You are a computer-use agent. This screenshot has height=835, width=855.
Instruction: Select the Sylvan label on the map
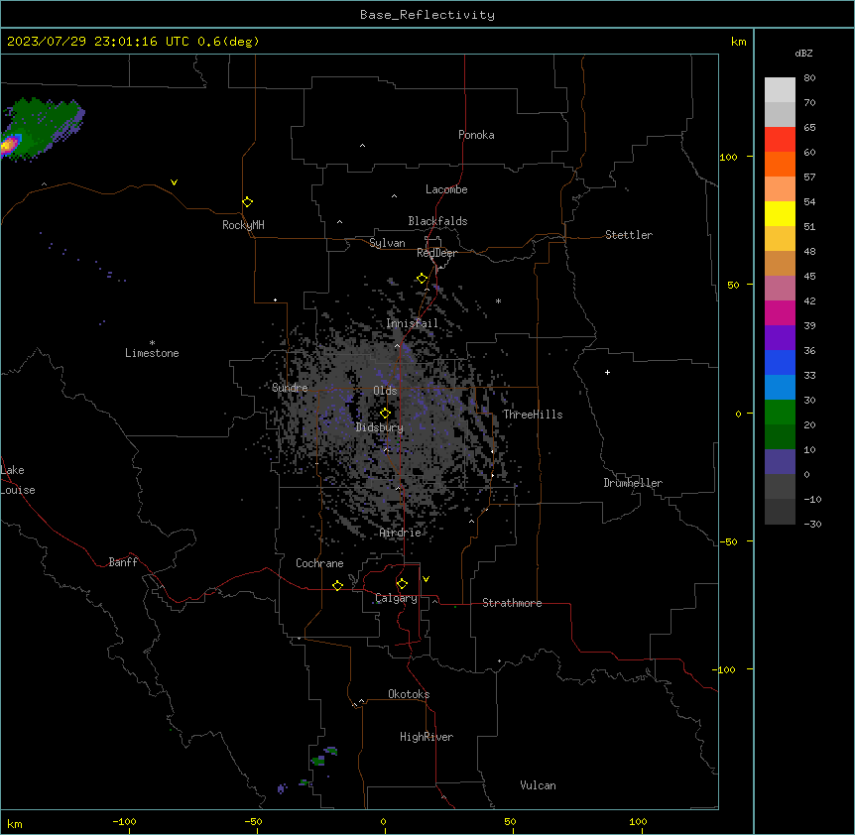tap(387, 243)
